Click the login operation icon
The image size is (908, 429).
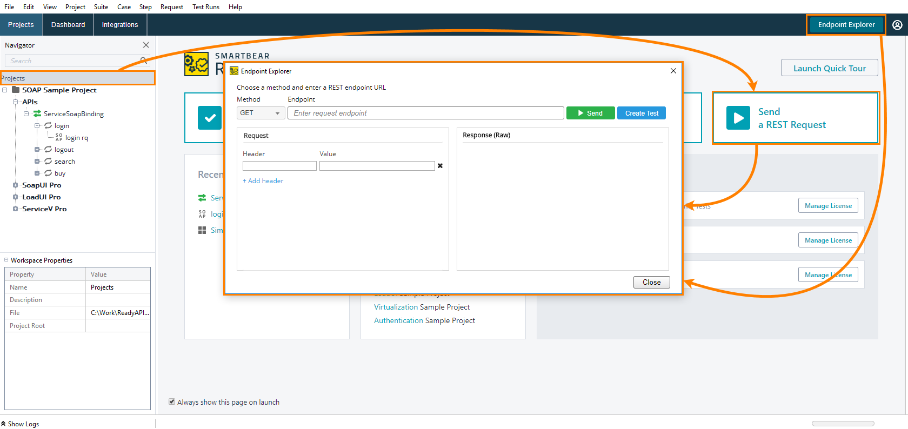point(48,125)
